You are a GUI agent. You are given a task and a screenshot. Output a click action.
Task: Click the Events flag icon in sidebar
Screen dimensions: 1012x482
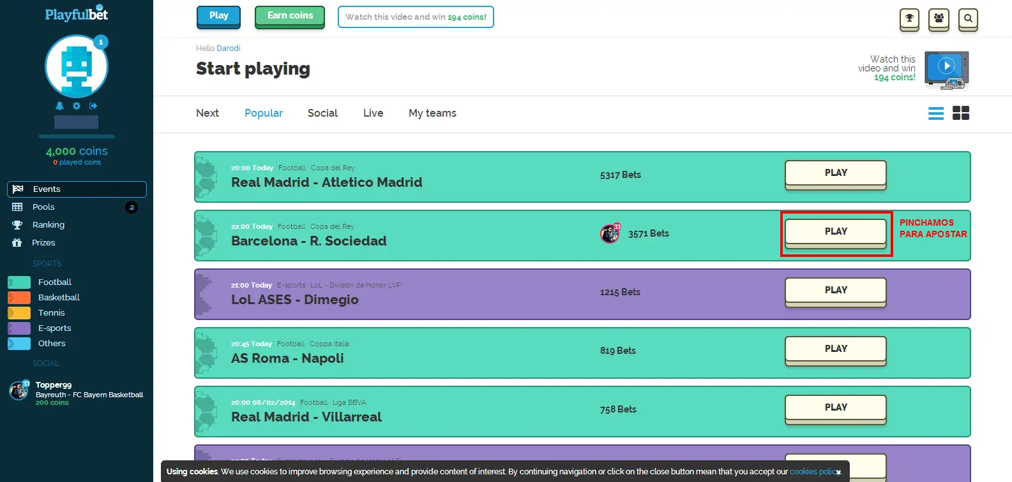18,189
